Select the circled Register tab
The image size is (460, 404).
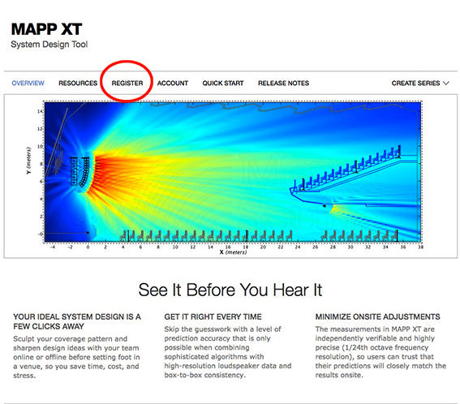(x=127, y=83)
